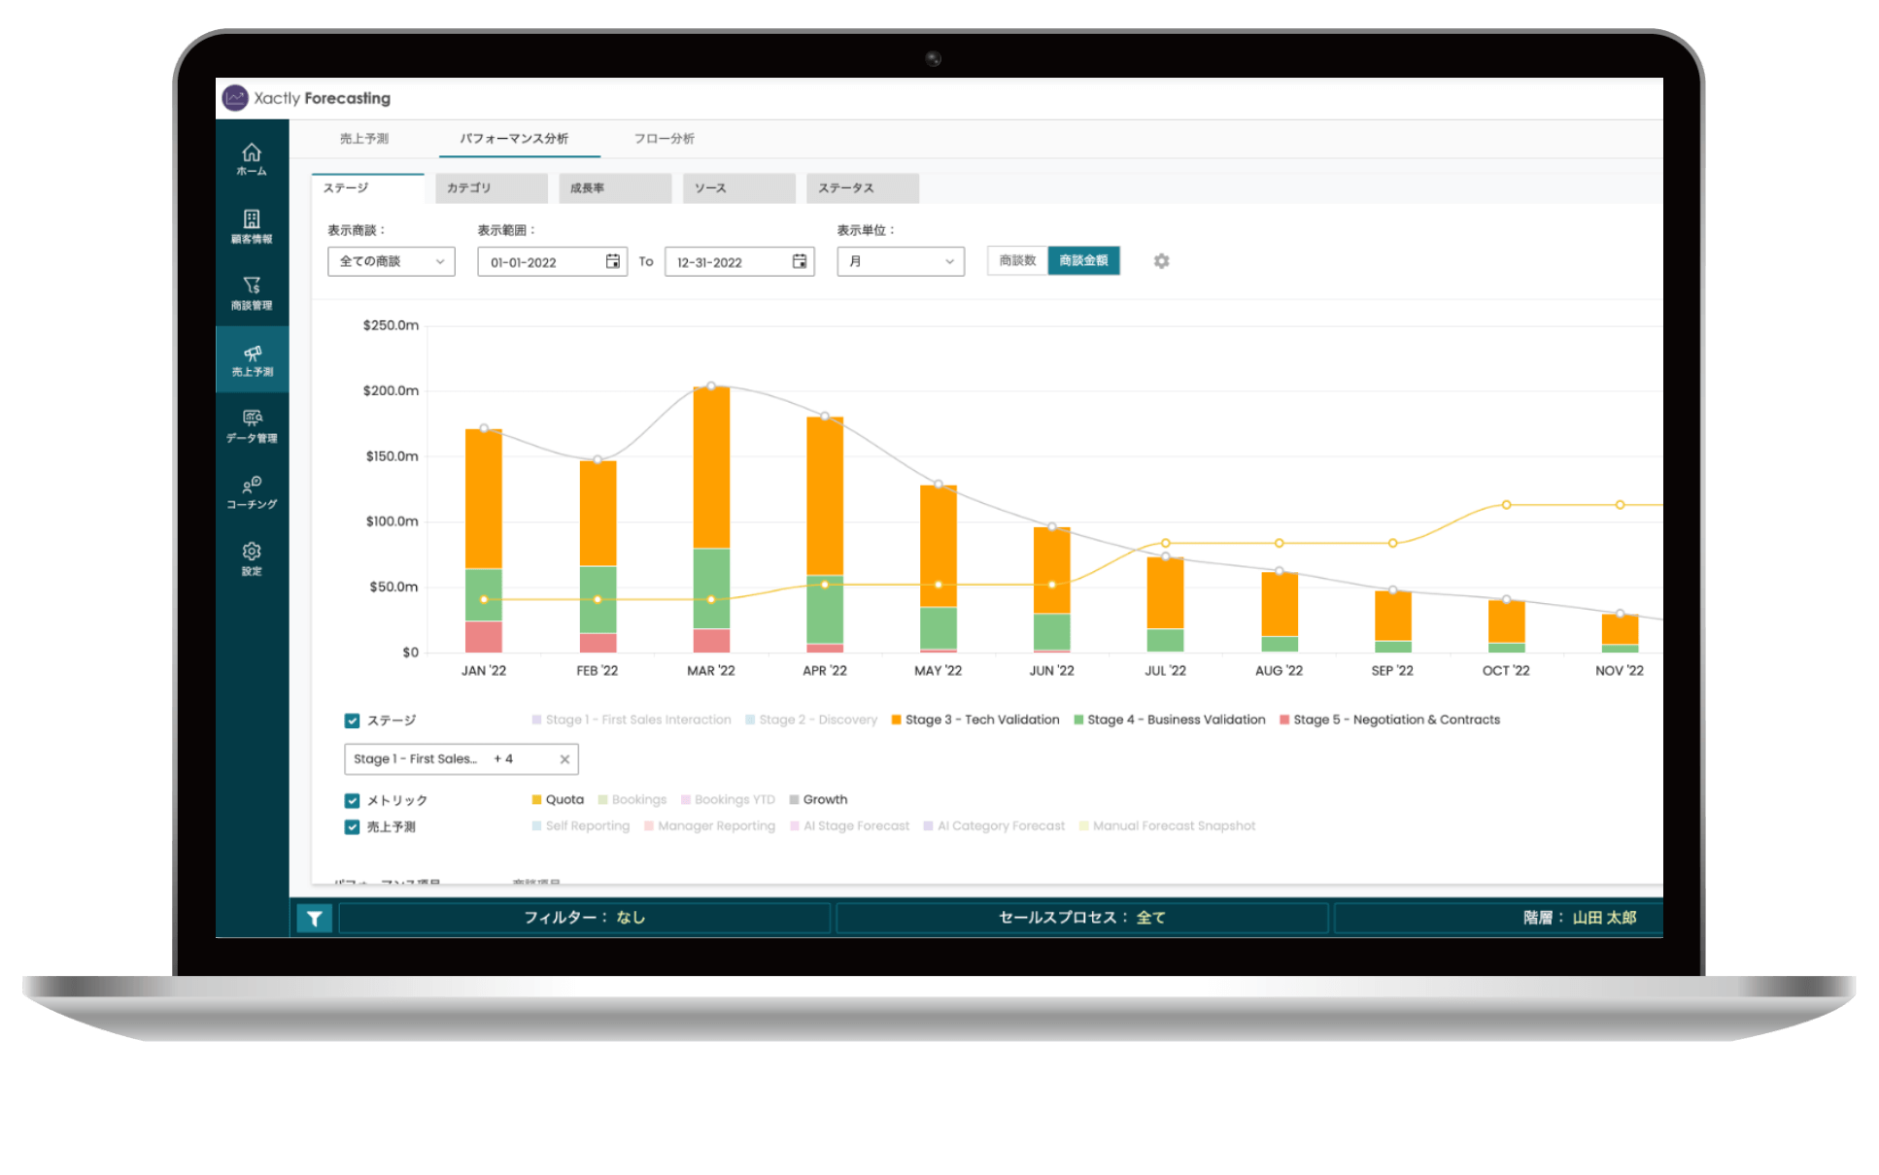
Task: Toggle the 売上予測 legend checkbox
Action: tap(352, 827)
